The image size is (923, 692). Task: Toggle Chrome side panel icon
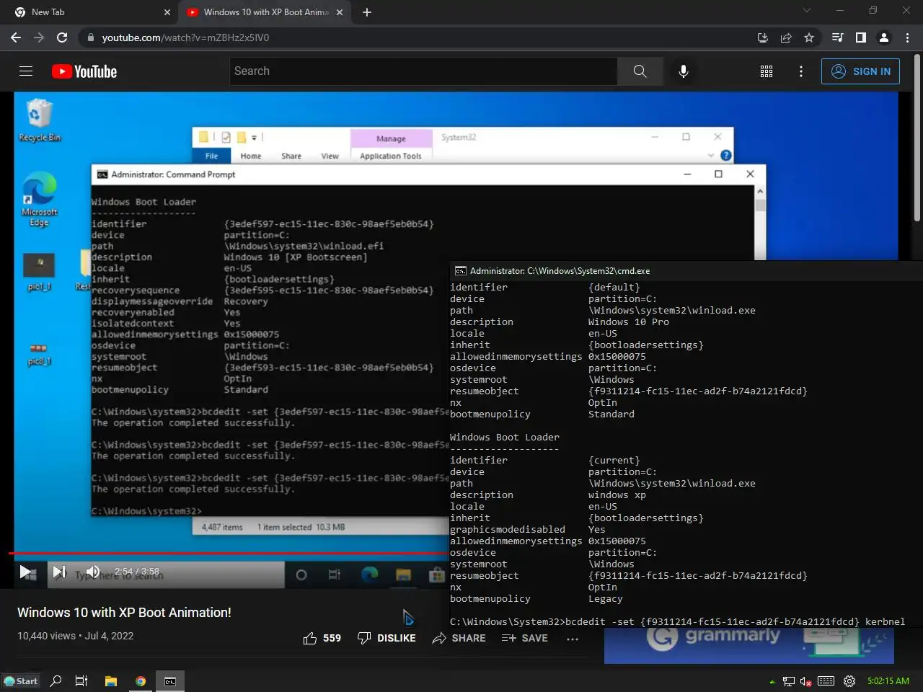[x=860, y=37]
